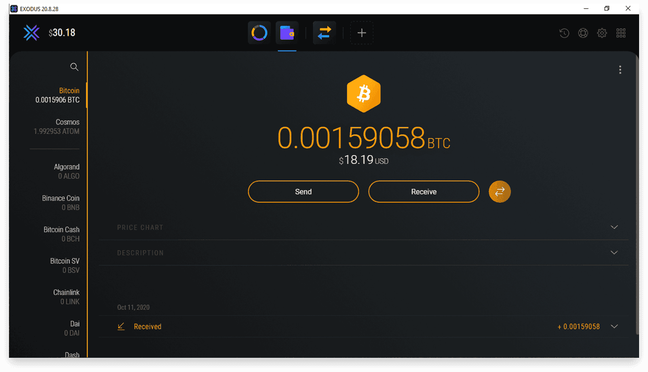Click the Send button
The image size is (648, 372).
[304, 192]
